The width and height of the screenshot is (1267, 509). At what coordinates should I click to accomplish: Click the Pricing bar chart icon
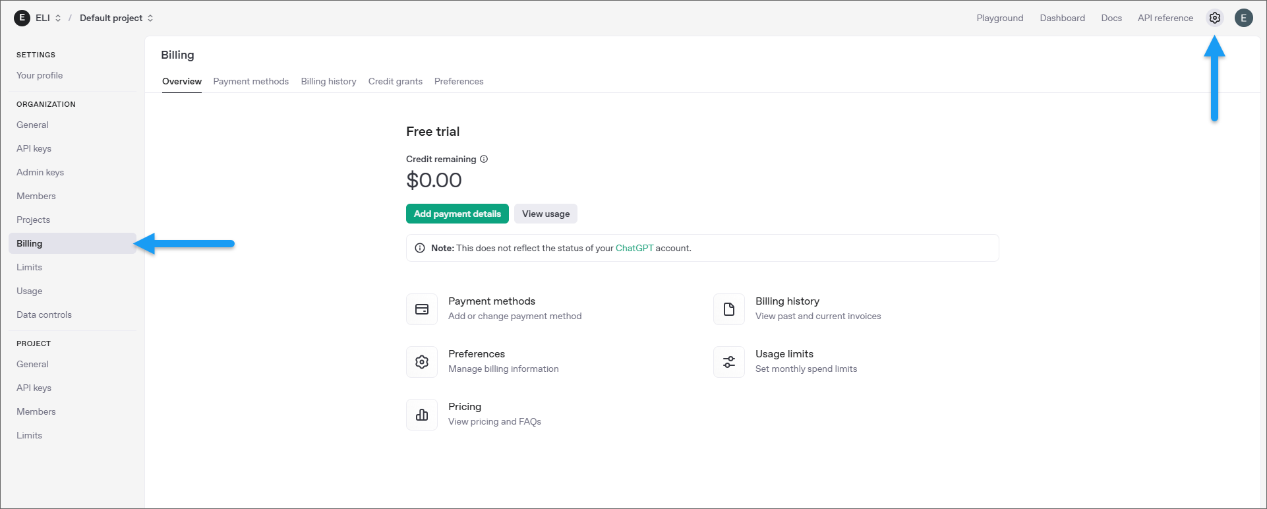click(422, 415)
